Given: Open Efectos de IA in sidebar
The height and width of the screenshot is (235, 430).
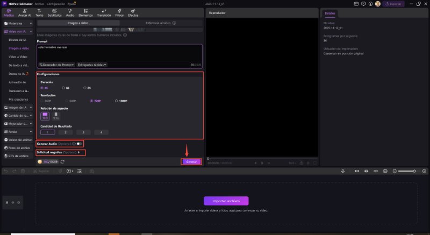Looking at the screenshot, I should click(x=18, y=40).
